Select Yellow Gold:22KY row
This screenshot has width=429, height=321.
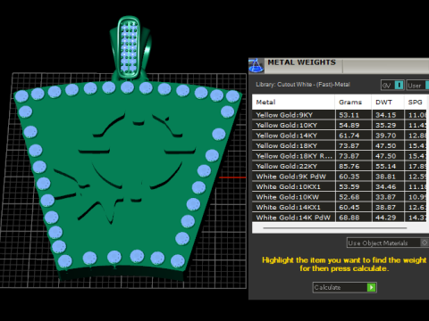[x=340, y=166]
